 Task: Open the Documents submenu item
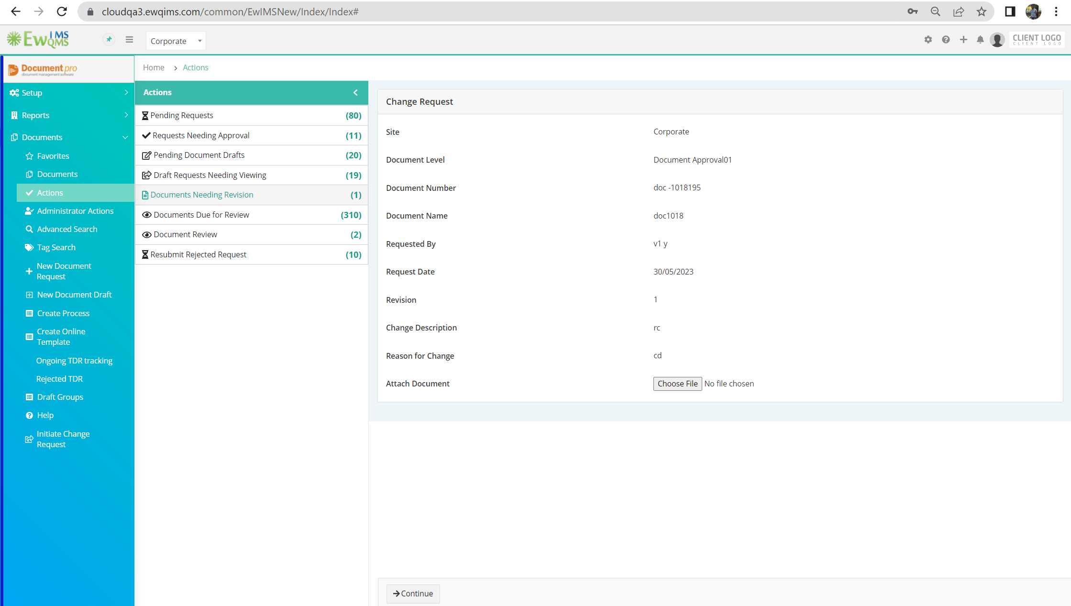coord(57,174)
